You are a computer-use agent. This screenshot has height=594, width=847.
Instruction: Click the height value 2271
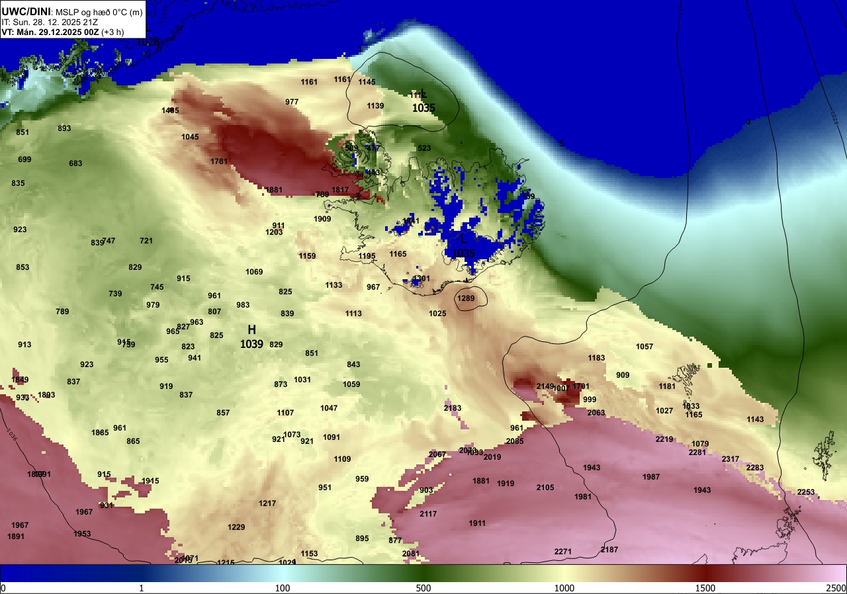(563, 552)
